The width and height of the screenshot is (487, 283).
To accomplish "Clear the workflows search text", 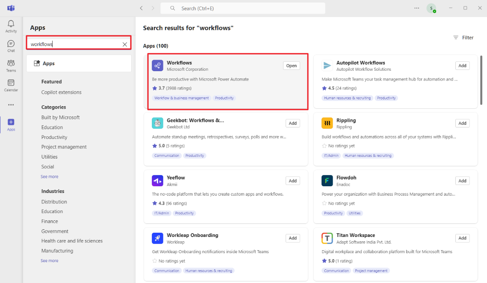I will (x=124, y=43).
